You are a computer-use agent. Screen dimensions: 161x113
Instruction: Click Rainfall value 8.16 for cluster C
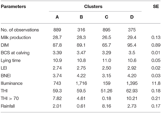pyautogui.click(x=107, y=106)
